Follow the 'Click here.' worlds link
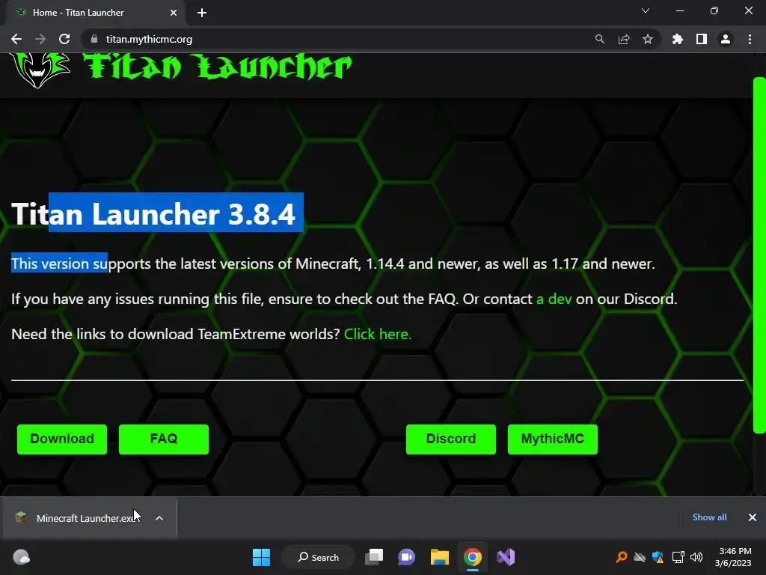 tap(378, 334)
